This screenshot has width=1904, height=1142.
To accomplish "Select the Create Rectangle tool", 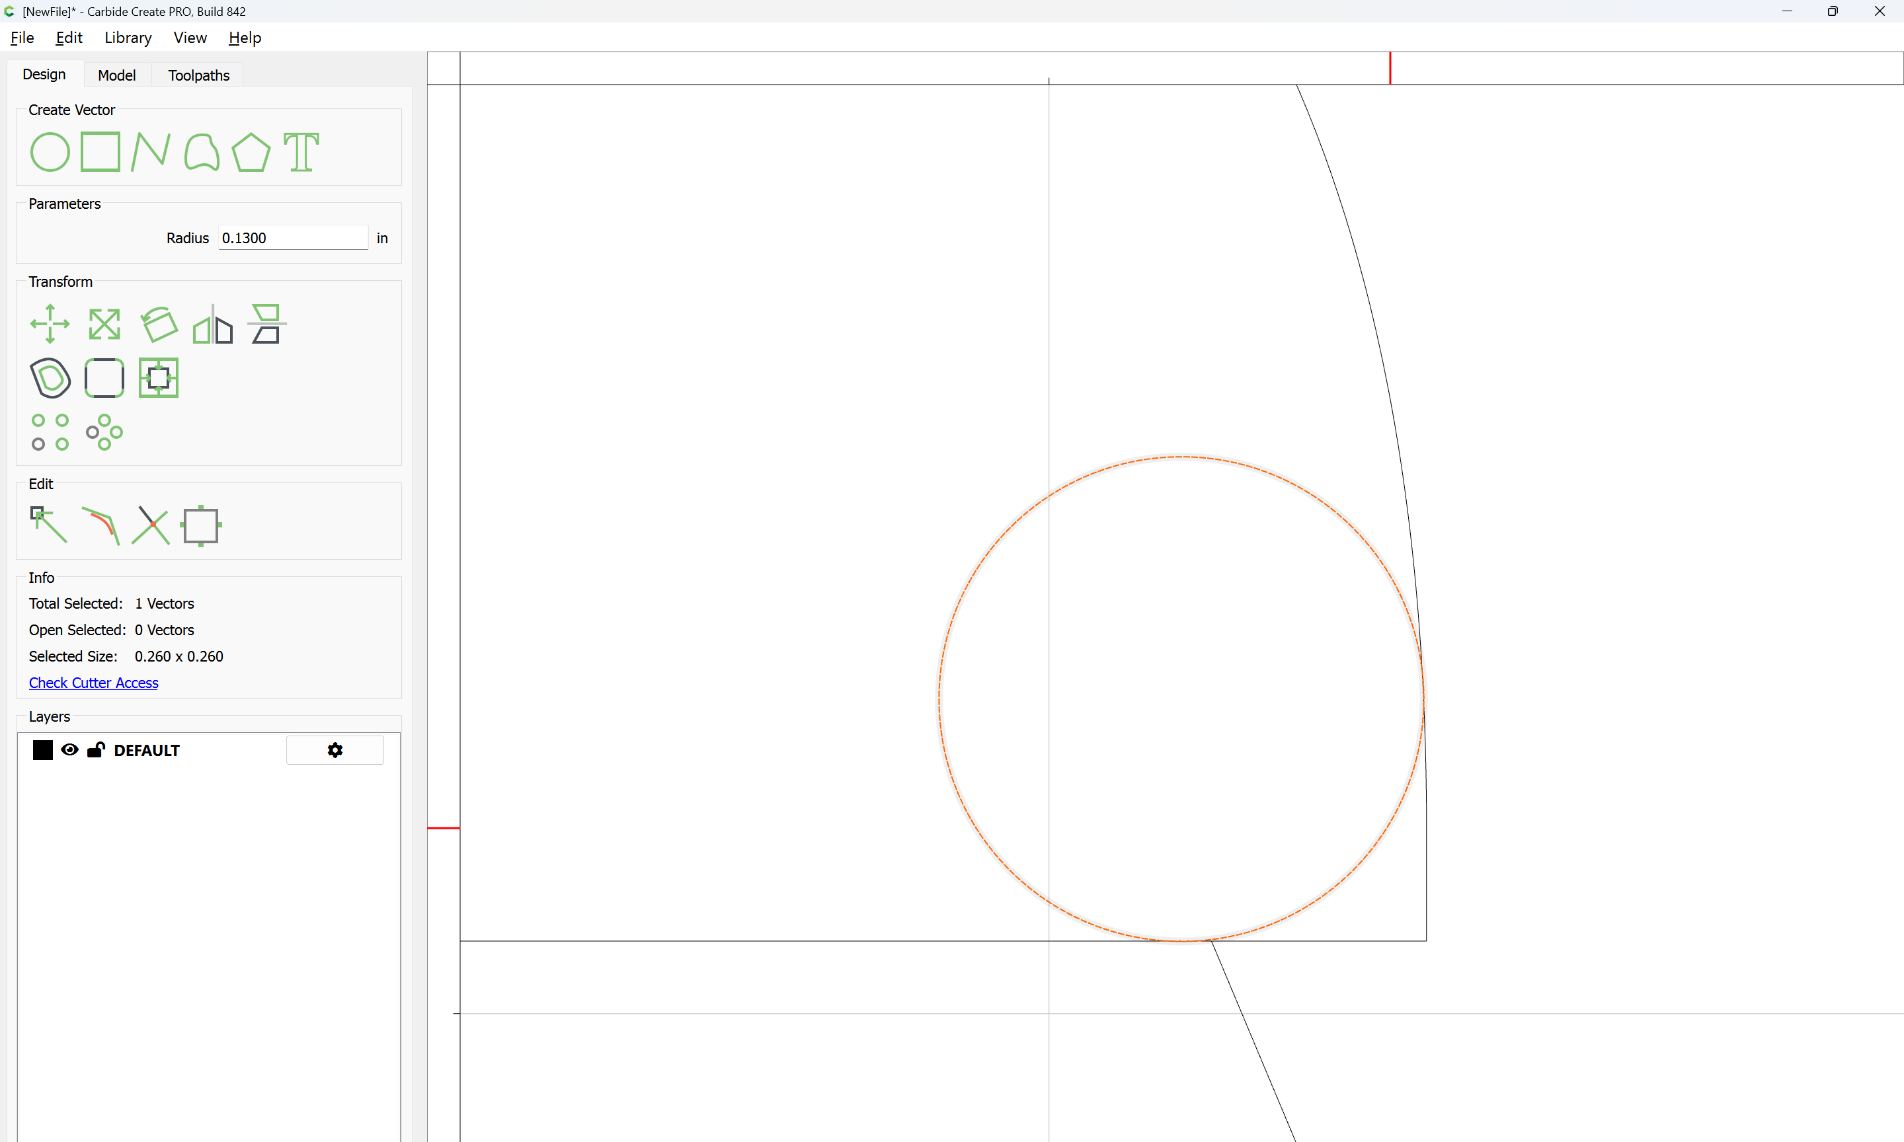I will [100, 151].
